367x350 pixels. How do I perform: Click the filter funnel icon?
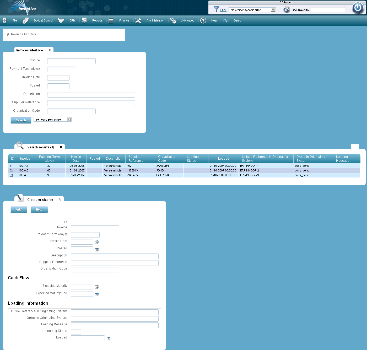(216, 9)
